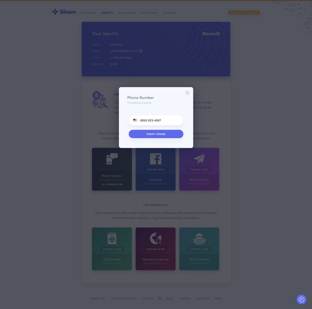Open the Facebook attestation card
This screenshot has width=312, height=309.
pyautogui.click(x=155, y=169)
